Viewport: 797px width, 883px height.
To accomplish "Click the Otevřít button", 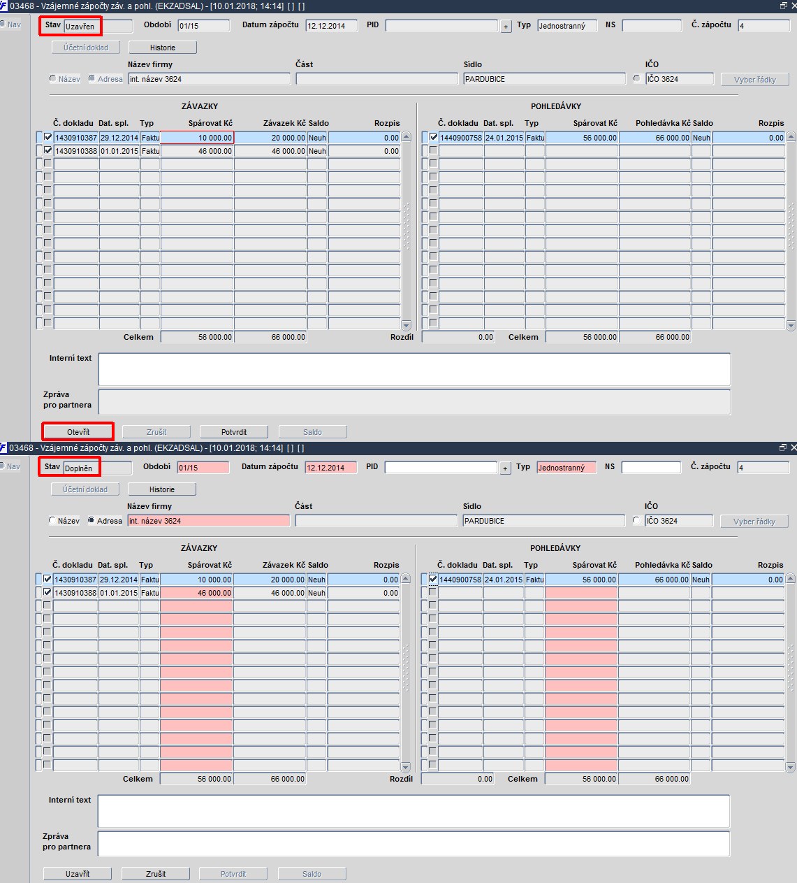I will pyautogui.click(x=78, y=432).
